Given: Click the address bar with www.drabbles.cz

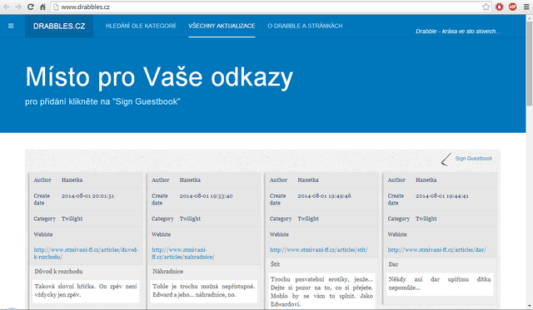Looking at the screenshot, I should 271,7.
